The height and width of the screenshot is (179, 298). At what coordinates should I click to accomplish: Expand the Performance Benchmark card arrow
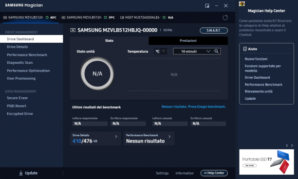click(169, 137)
